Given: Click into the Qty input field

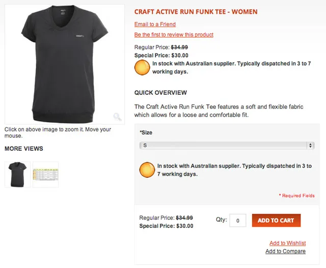Looking at the screenshot, I should pyautogui.click(x=238, y=221).
